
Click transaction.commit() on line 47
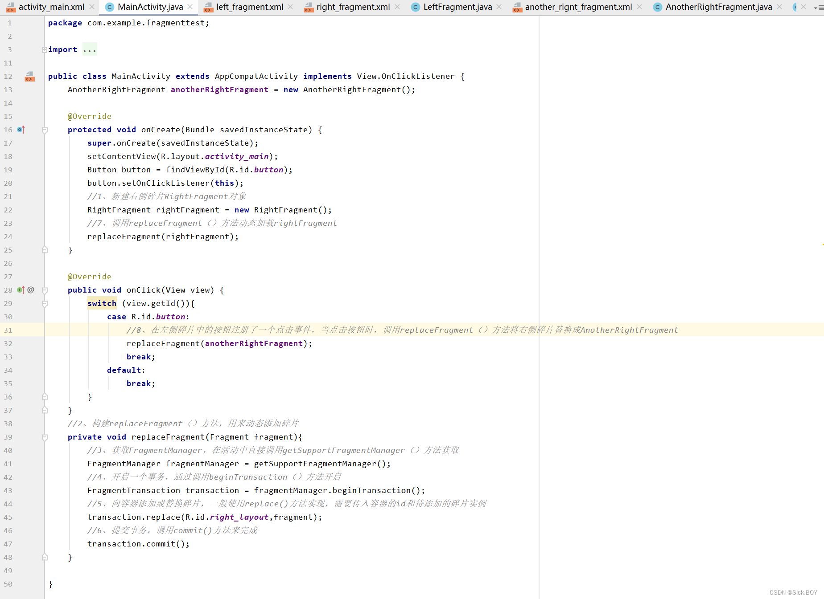point(136,544)
